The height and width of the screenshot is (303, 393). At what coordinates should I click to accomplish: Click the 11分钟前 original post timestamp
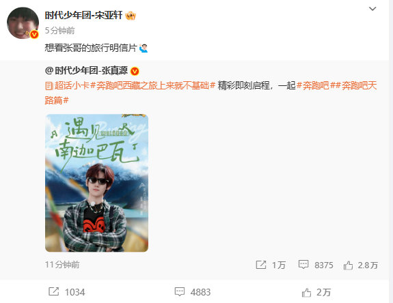[x=62, y=265]
